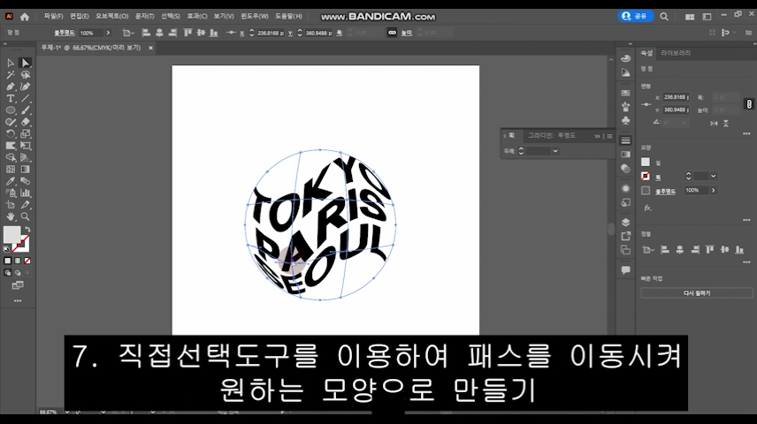Choose the Ellipse tool

pos(10,110)
